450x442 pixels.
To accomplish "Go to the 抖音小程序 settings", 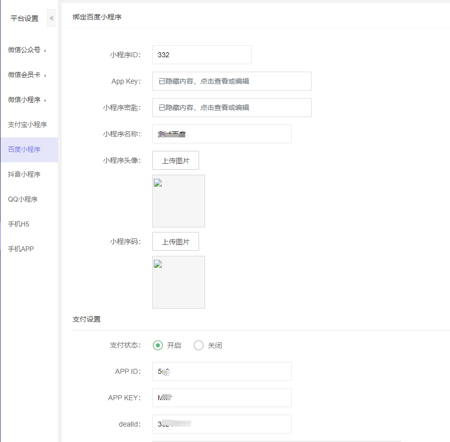I will (24, 175).
